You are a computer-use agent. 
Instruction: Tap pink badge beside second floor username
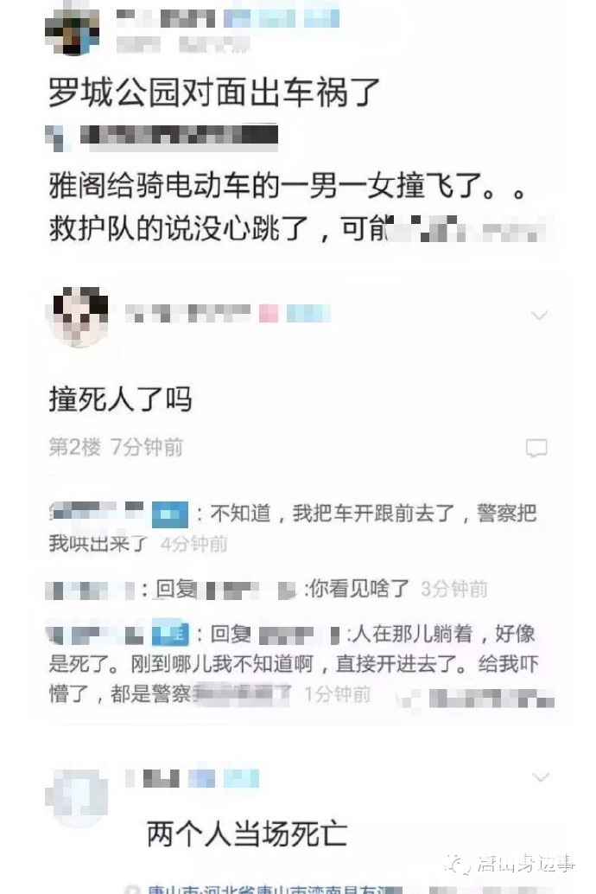269,314
